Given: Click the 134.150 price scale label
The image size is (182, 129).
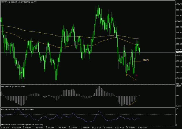Looking at the screenshot, I should (179, 33).
